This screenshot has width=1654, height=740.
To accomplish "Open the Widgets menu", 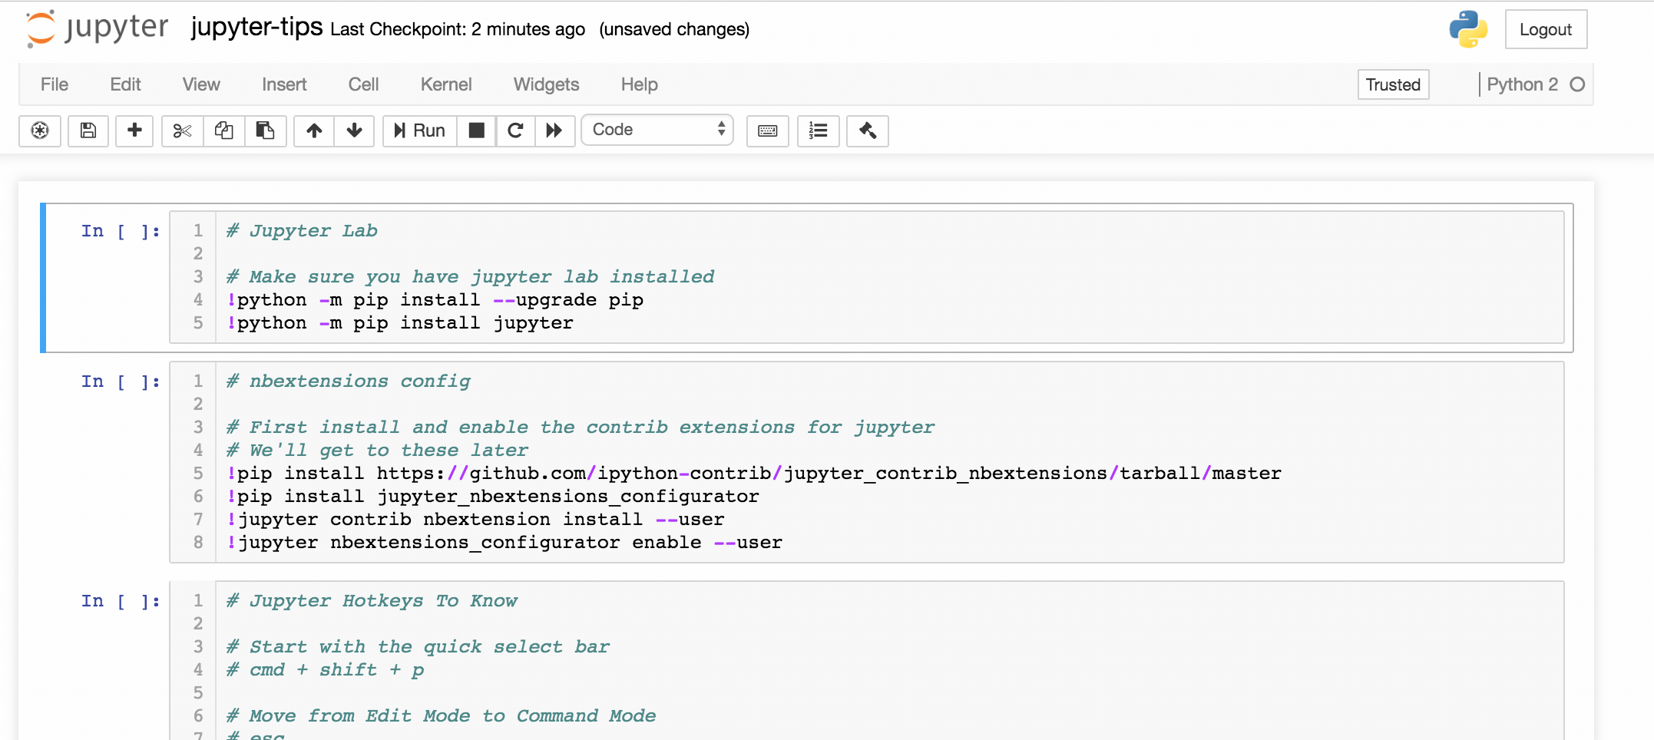I will tap(546, 84).
